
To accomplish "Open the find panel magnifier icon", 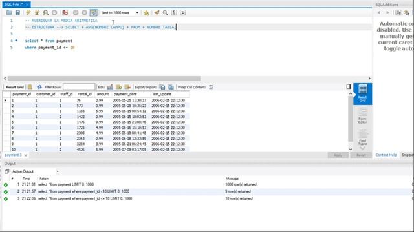I will click(x=166, y=13).
